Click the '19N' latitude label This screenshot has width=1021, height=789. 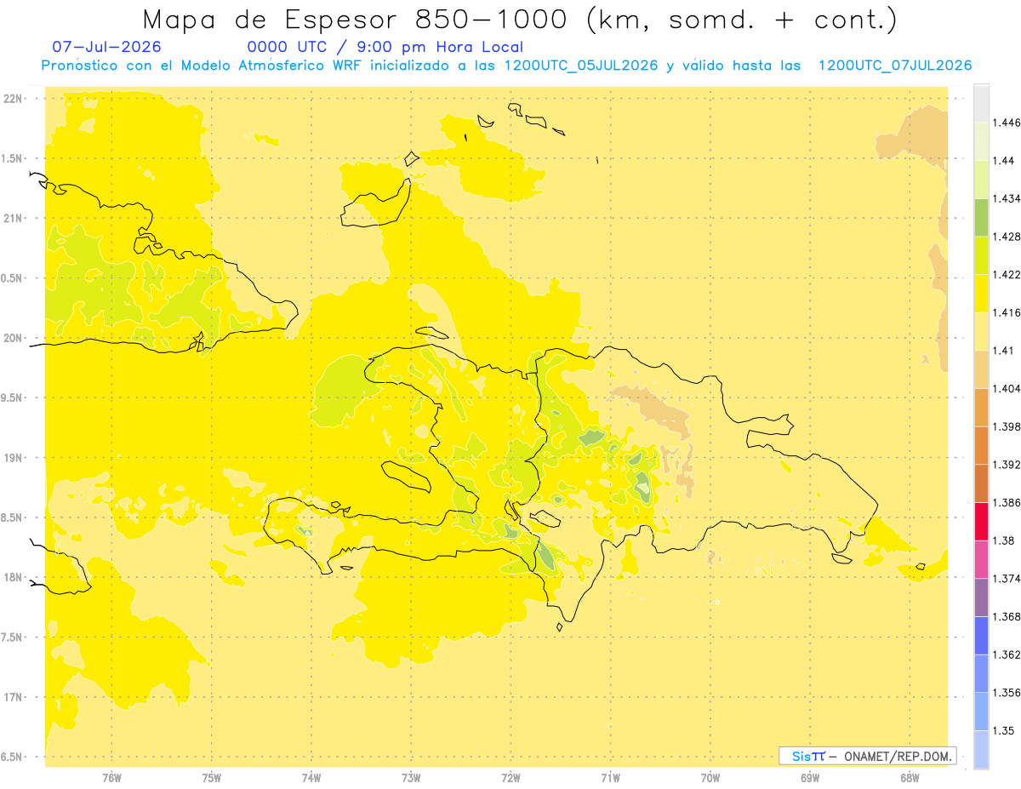click(x=14, y=458)
